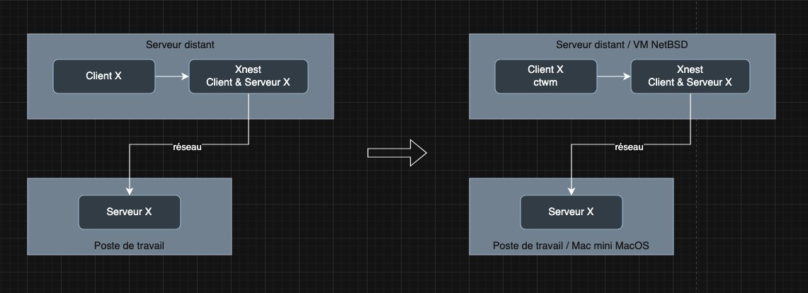Click arrow from plain Client X to Xnest

click(x=171, y=76)
